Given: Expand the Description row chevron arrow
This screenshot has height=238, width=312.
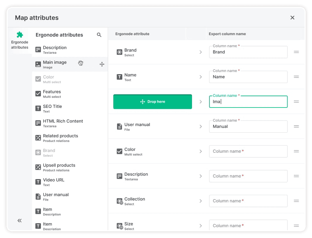Looking at the screenshot, I should 201,176.
